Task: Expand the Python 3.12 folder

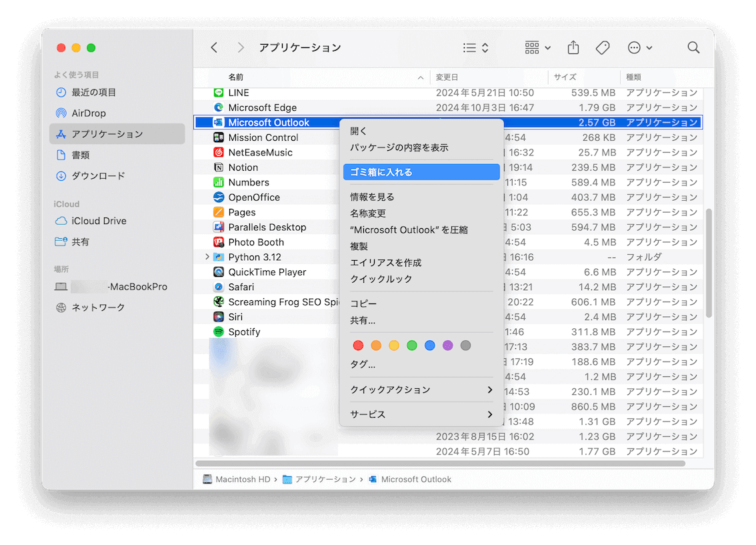Action: (207, 257)
